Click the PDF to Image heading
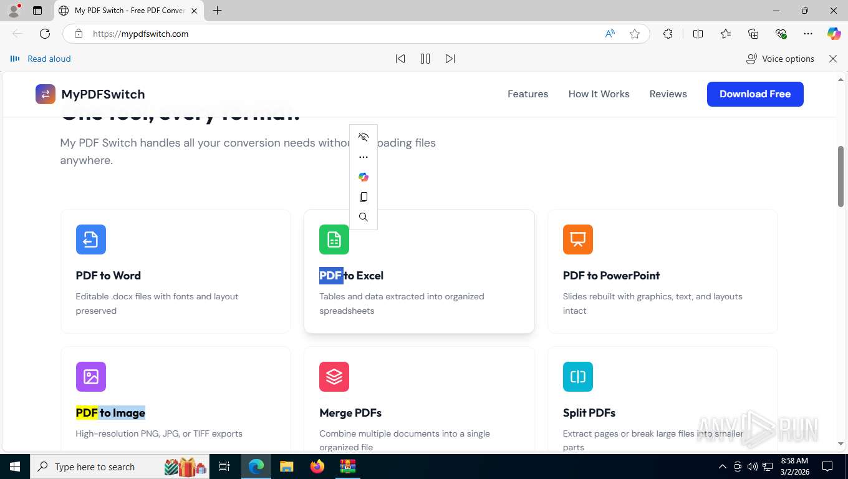Screen dimensions: 848x479 (110, 413)
